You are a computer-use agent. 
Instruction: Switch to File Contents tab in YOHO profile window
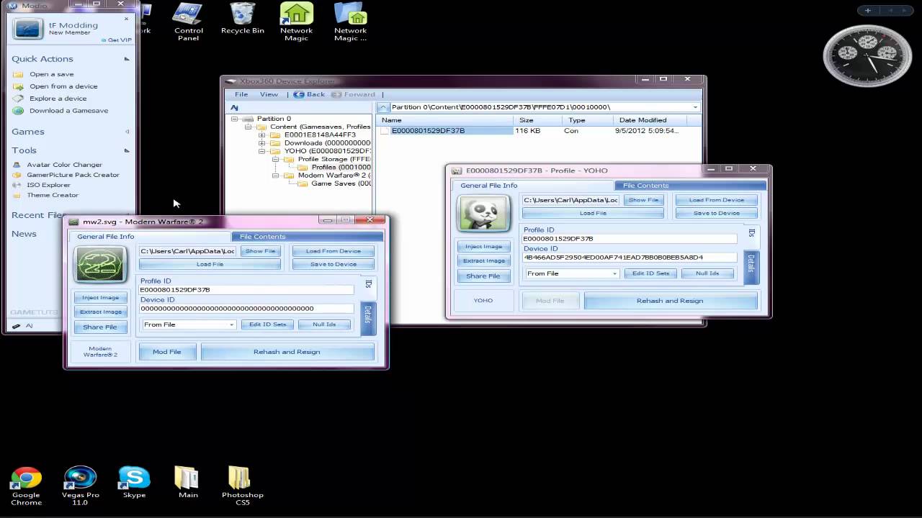click(x=690, y=185)
